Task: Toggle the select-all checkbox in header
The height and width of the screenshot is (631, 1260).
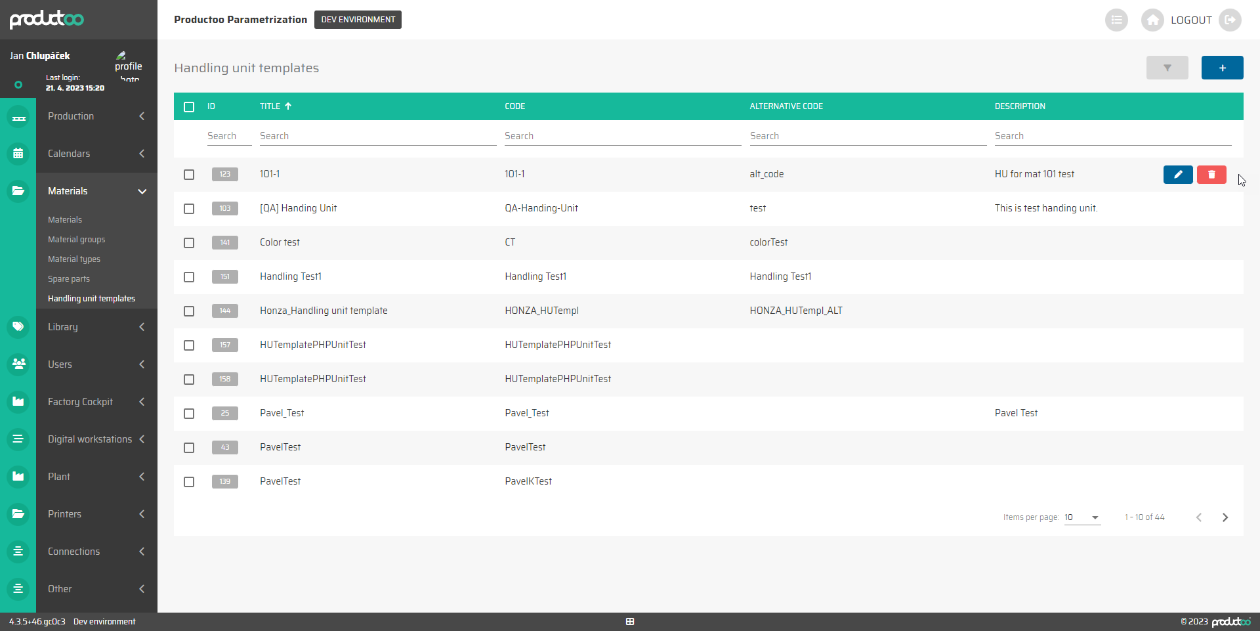Action: point(189,107)
